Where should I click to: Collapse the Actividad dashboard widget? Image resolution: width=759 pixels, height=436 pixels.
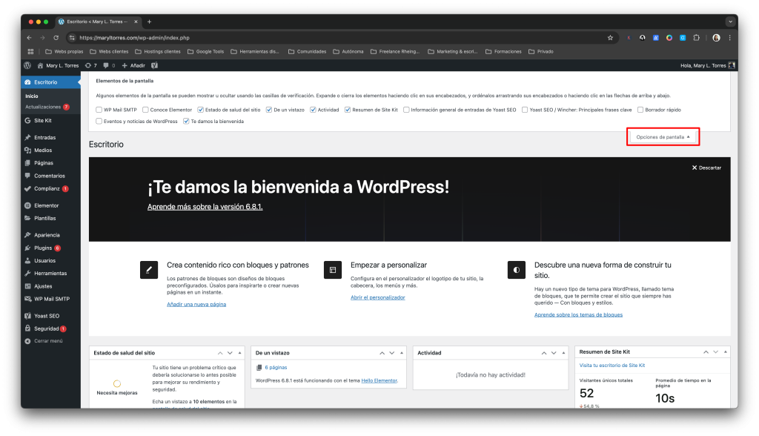tap(562, 352)
